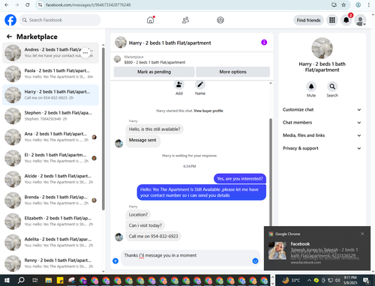Open Task View on the taskbar
375x286 pixels.
click(x=35, y=280)
